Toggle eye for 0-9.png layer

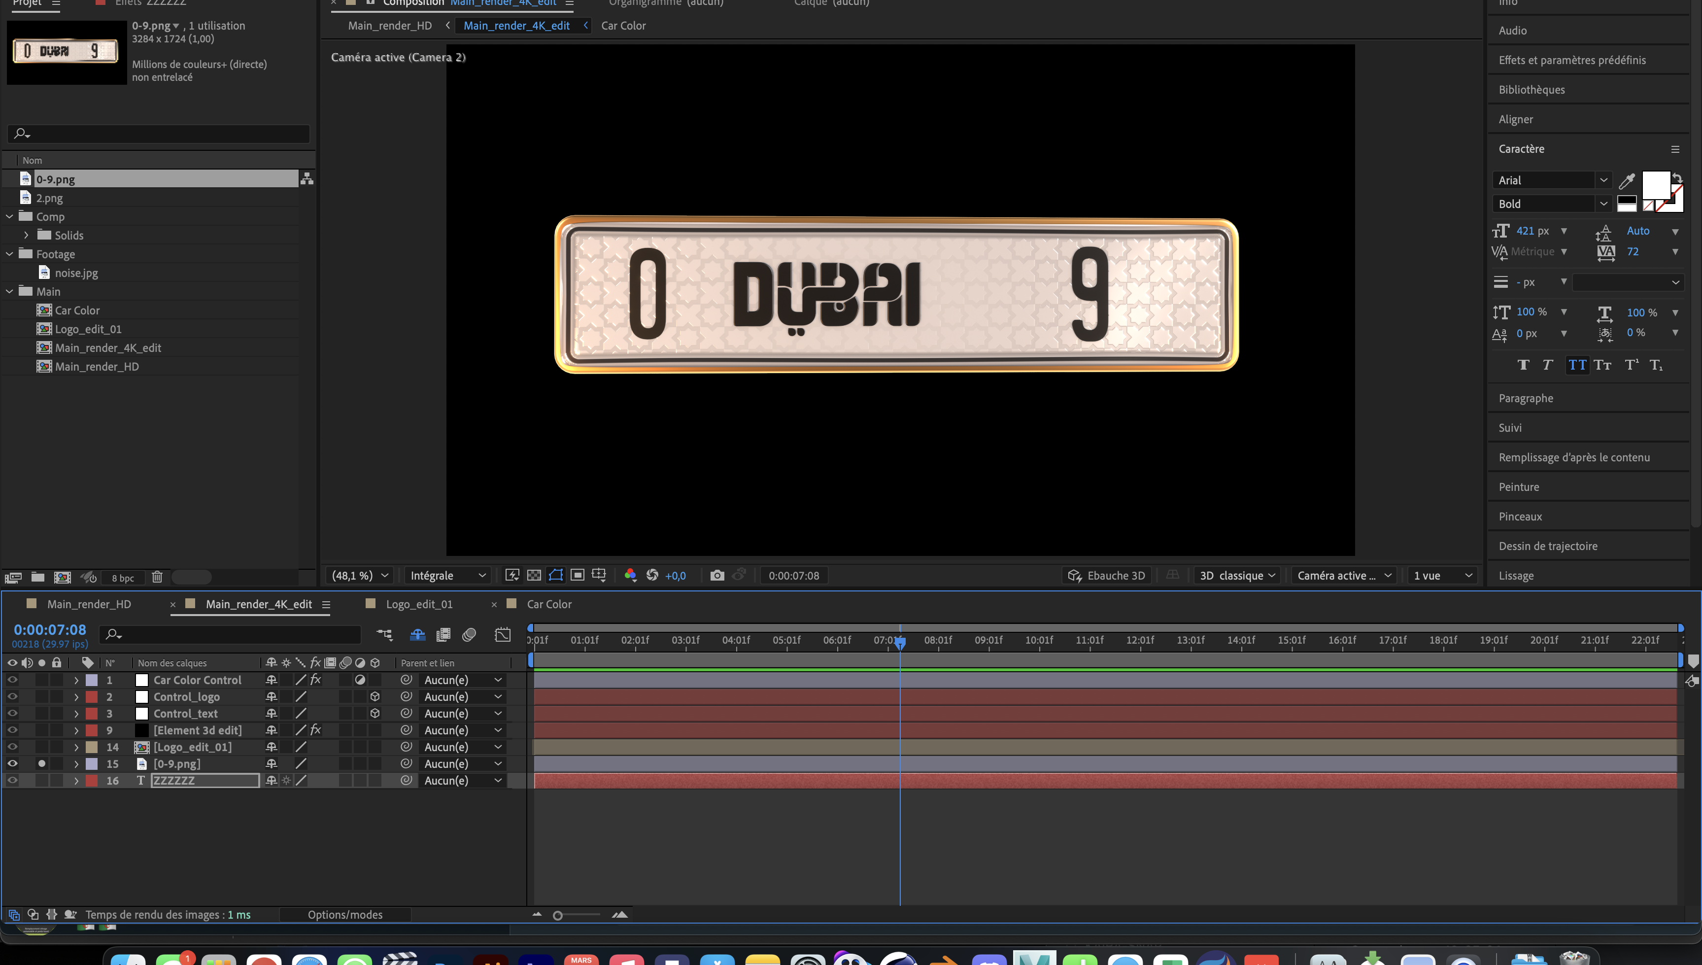[x=12, y=763]
